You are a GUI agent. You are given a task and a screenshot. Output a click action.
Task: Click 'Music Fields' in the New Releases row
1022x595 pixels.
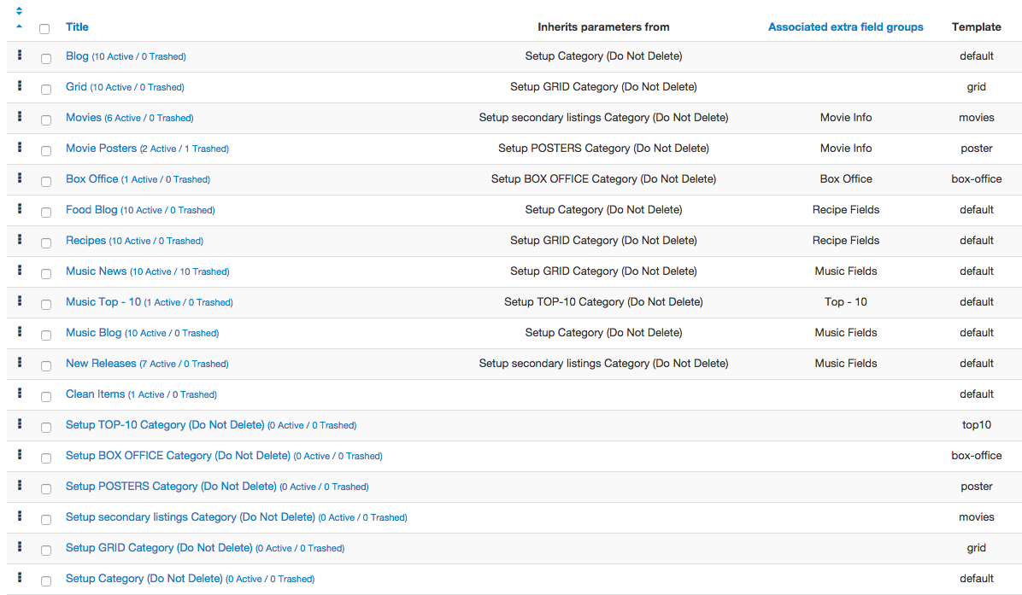tap(845, 364)
